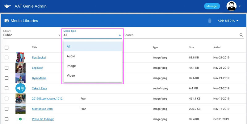Click the Manager role button
Image resolution: width=247 pixels, height=124 pixels.
click(212, 6)
